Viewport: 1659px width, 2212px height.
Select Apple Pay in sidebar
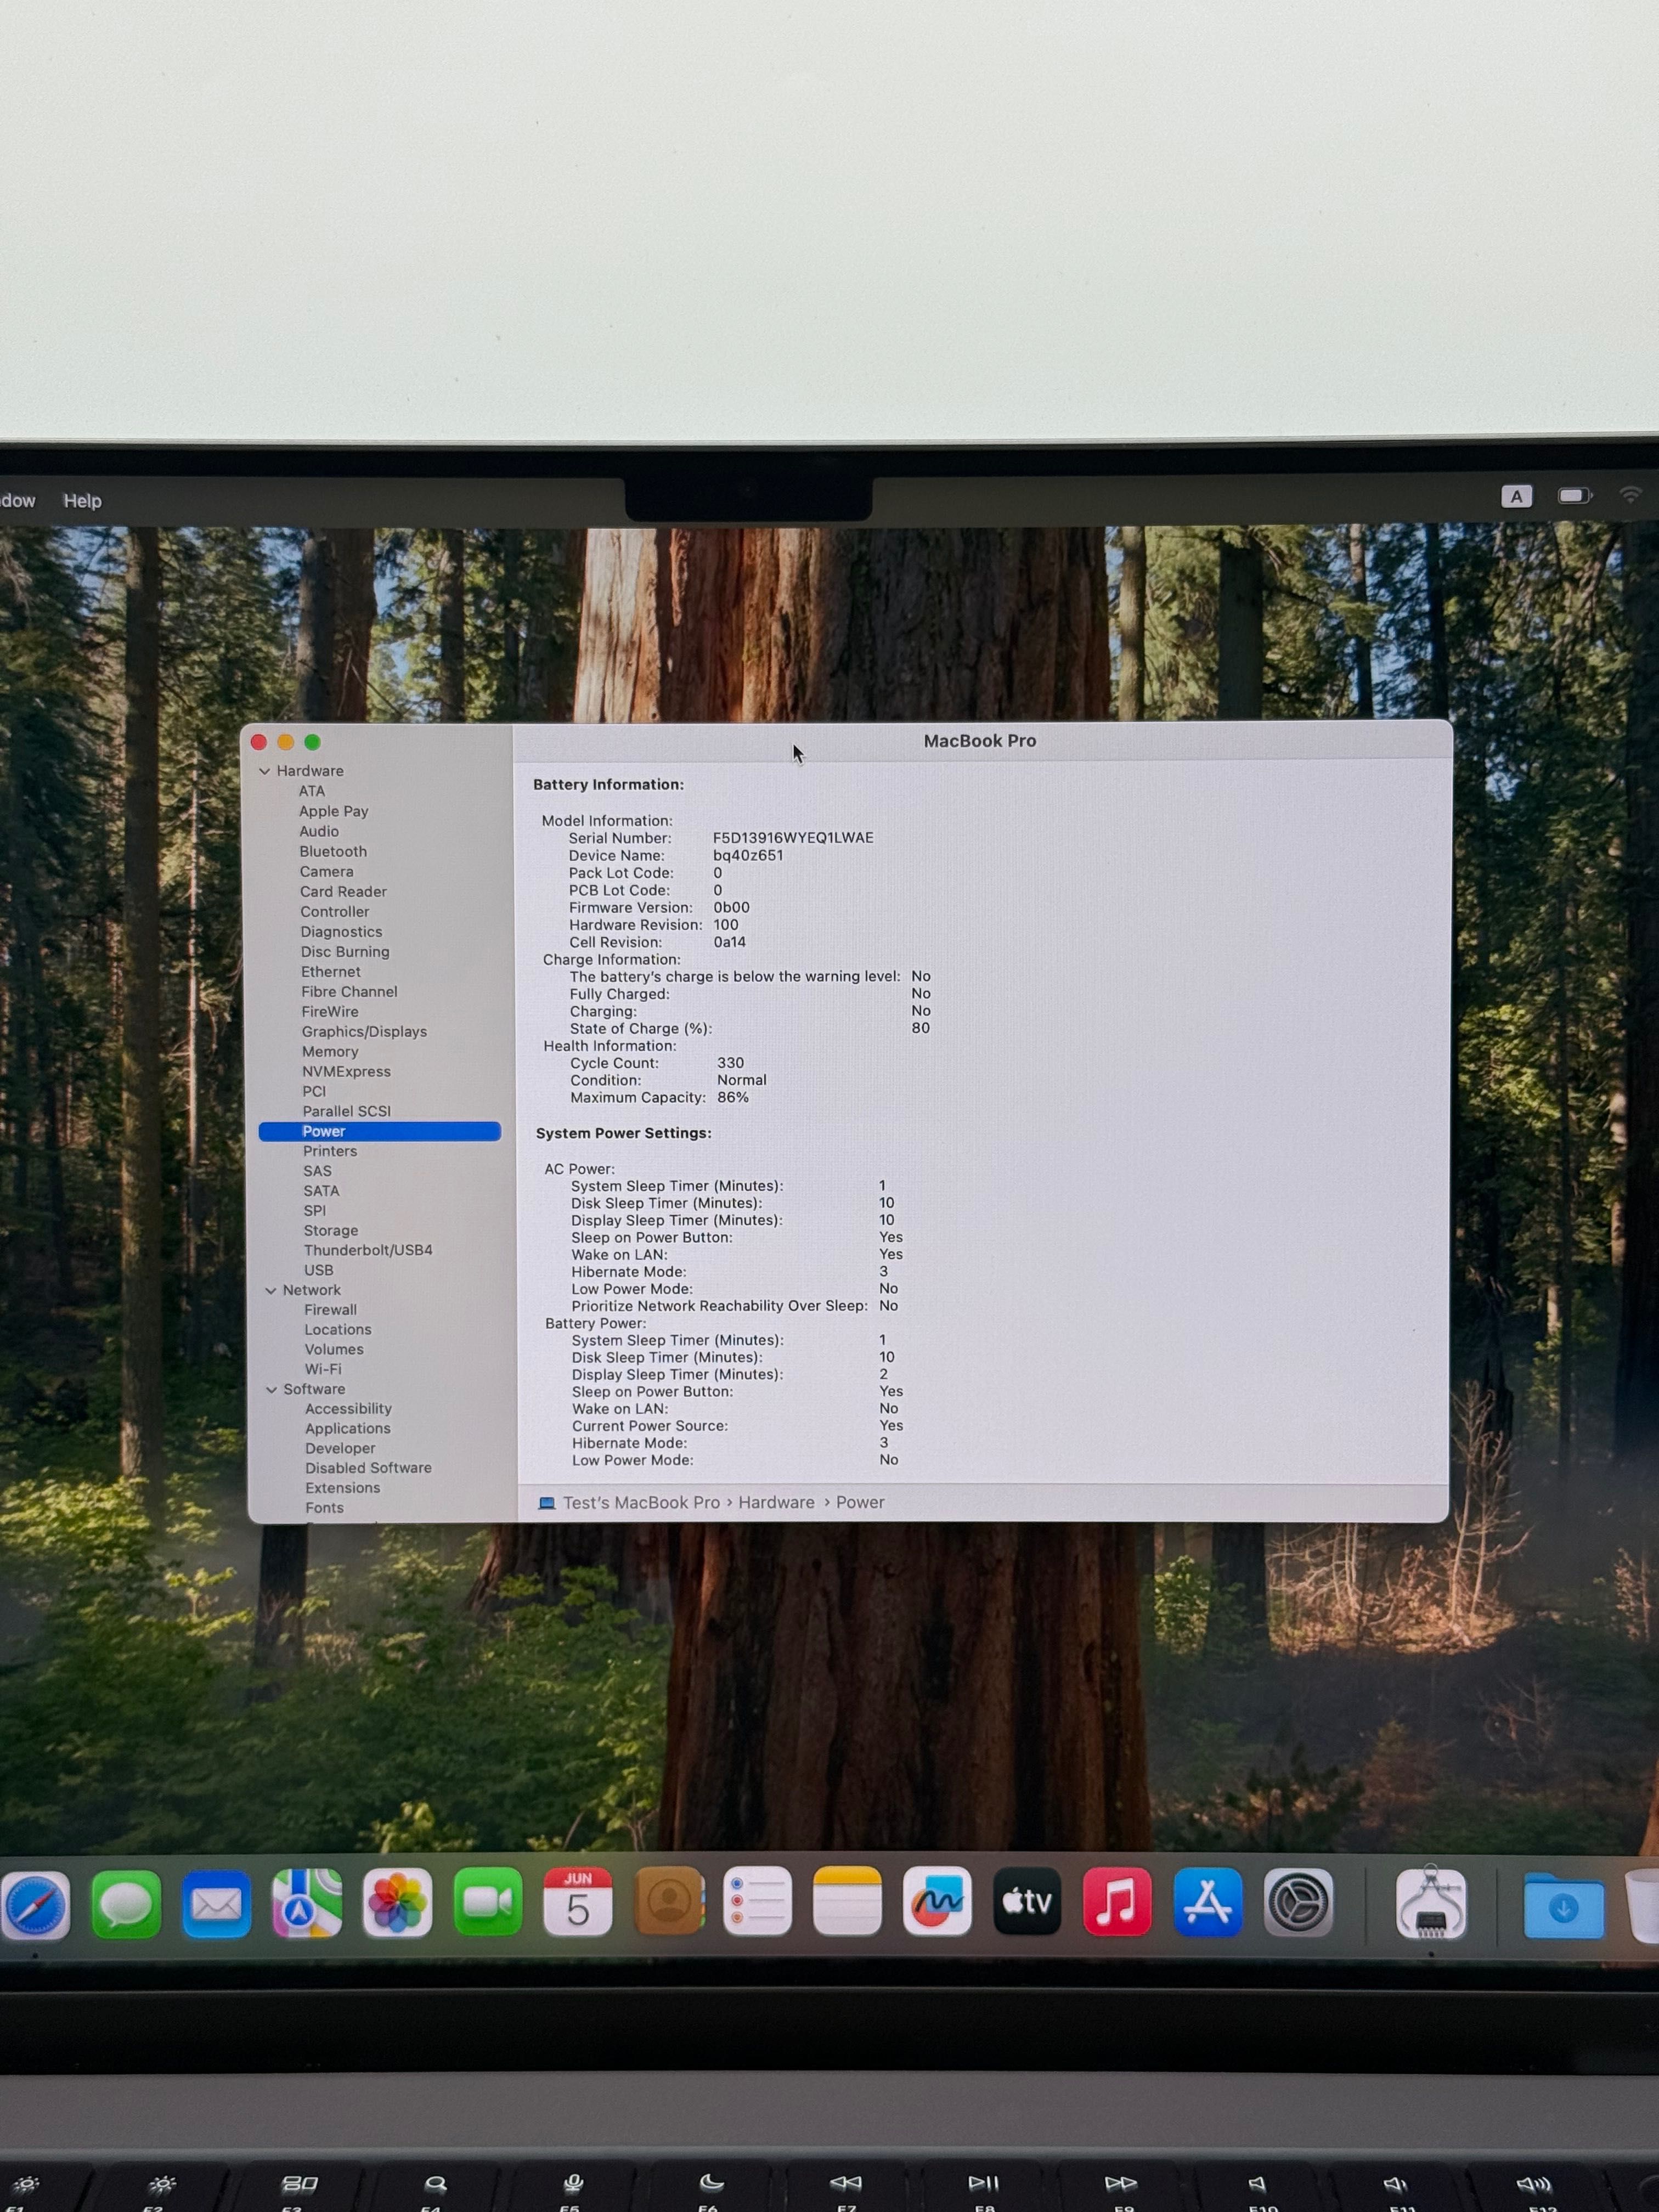click(x=334, y=811)
